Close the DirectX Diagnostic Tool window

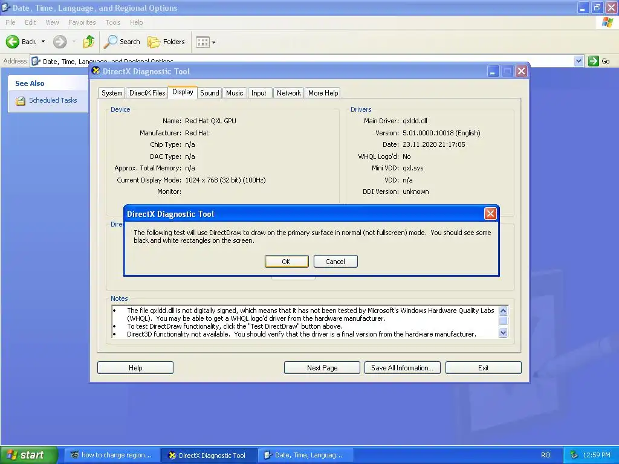click(521, 71)
